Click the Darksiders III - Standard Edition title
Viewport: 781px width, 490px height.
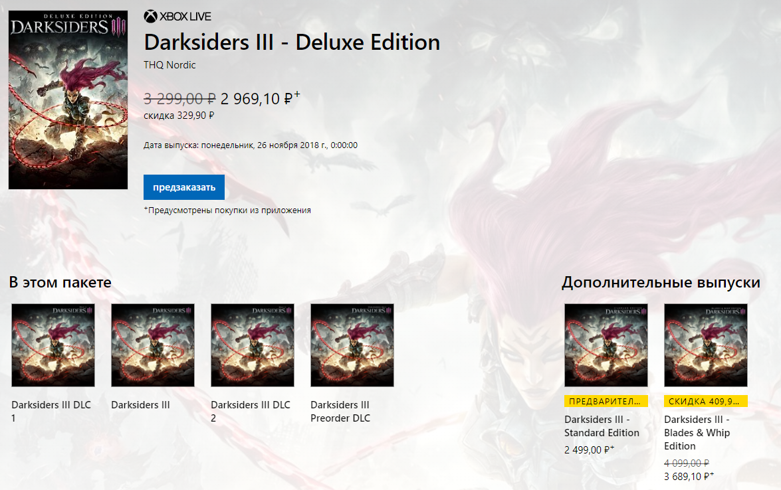click(x=602, y=426)
